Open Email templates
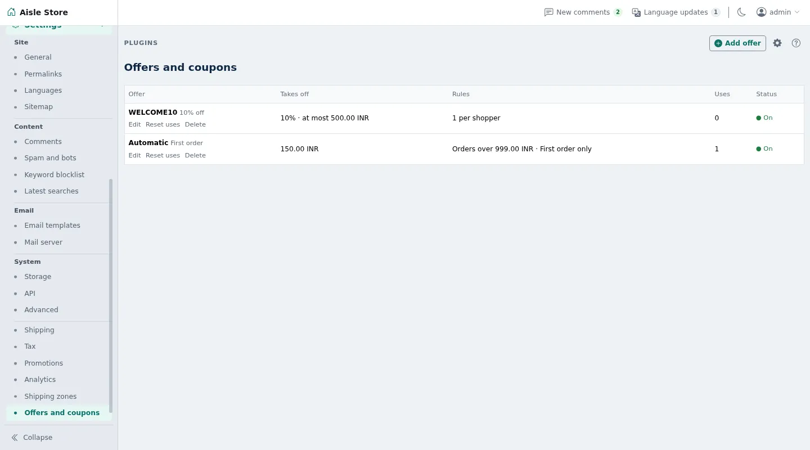810x450 pixels. click(52, 226)
